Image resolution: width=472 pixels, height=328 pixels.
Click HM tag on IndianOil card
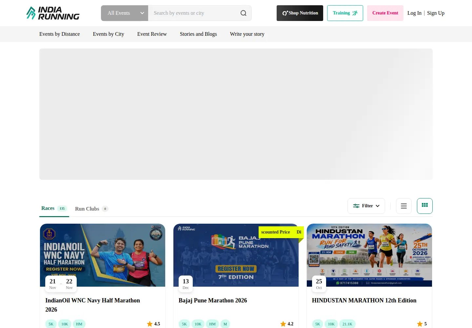click(79, 324)
